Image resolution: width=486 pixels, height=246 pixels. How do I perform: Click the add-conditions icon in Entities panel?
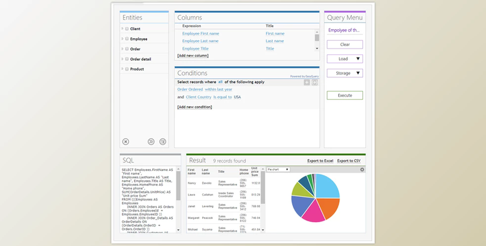[163, 142]
